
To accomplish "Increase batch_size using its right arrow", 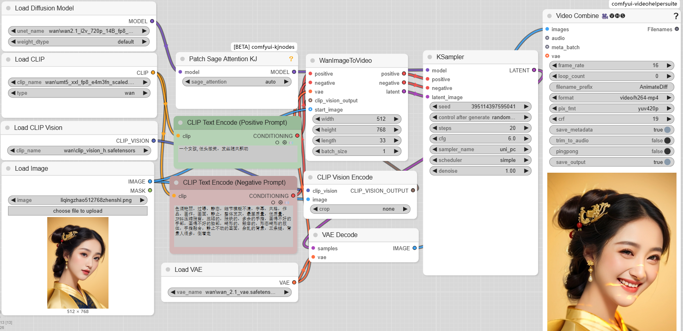I will tap(396, 151).
